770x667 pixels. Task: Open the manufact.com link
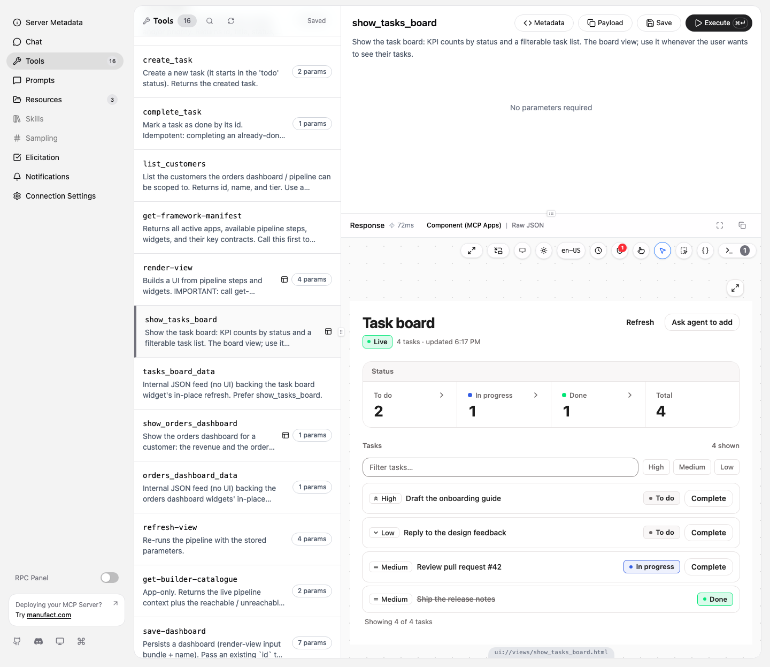[x=49, y=615]
